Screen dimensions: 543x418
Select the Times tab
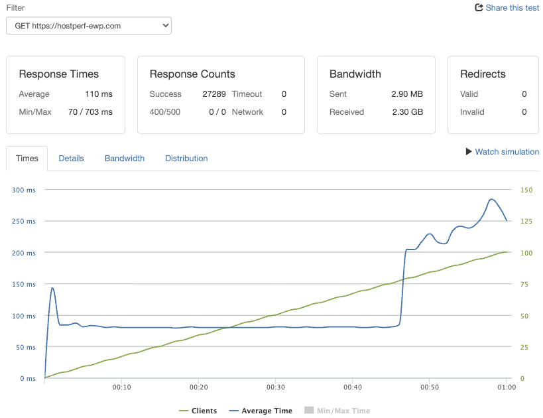coord(27,159)
